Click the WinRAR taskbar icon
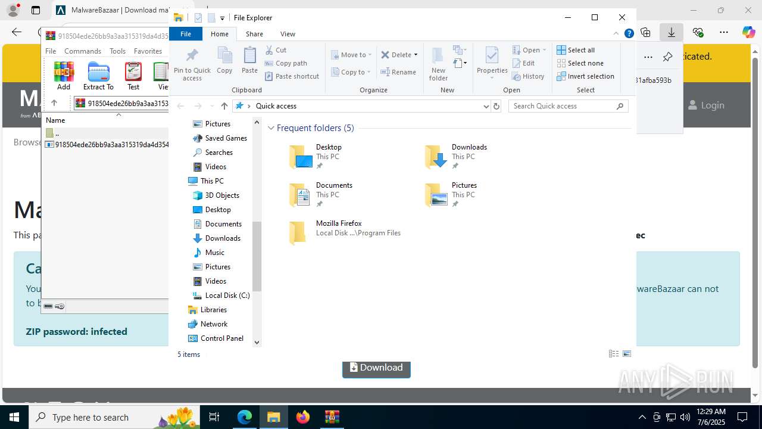The height and width of the screenshot is (429, 762). [332, 417]
